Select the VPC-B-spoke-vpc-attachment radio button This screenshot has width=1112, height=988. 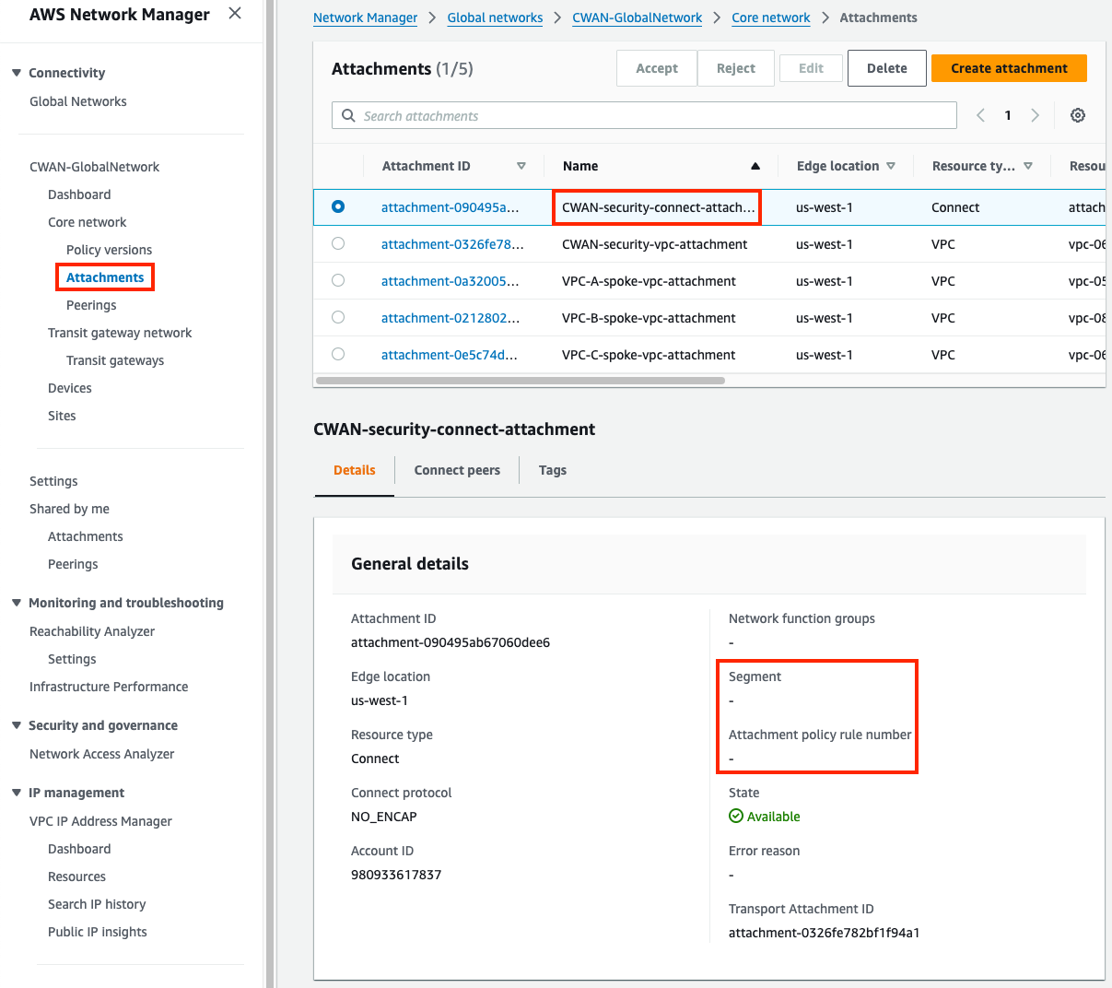coord(338,317)
